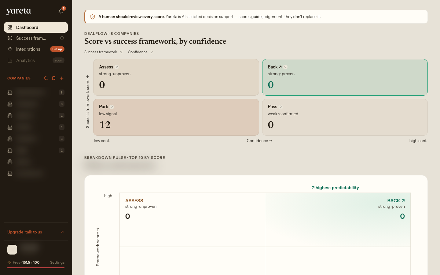Viewport: 440px width, 275px height.
Task: Open Settings in the sidebar footer
Action: [57, 262]
